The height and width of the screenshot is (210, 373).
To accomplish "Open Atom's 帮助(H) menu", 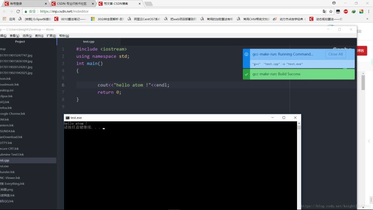I will click(x=64, y=36).
